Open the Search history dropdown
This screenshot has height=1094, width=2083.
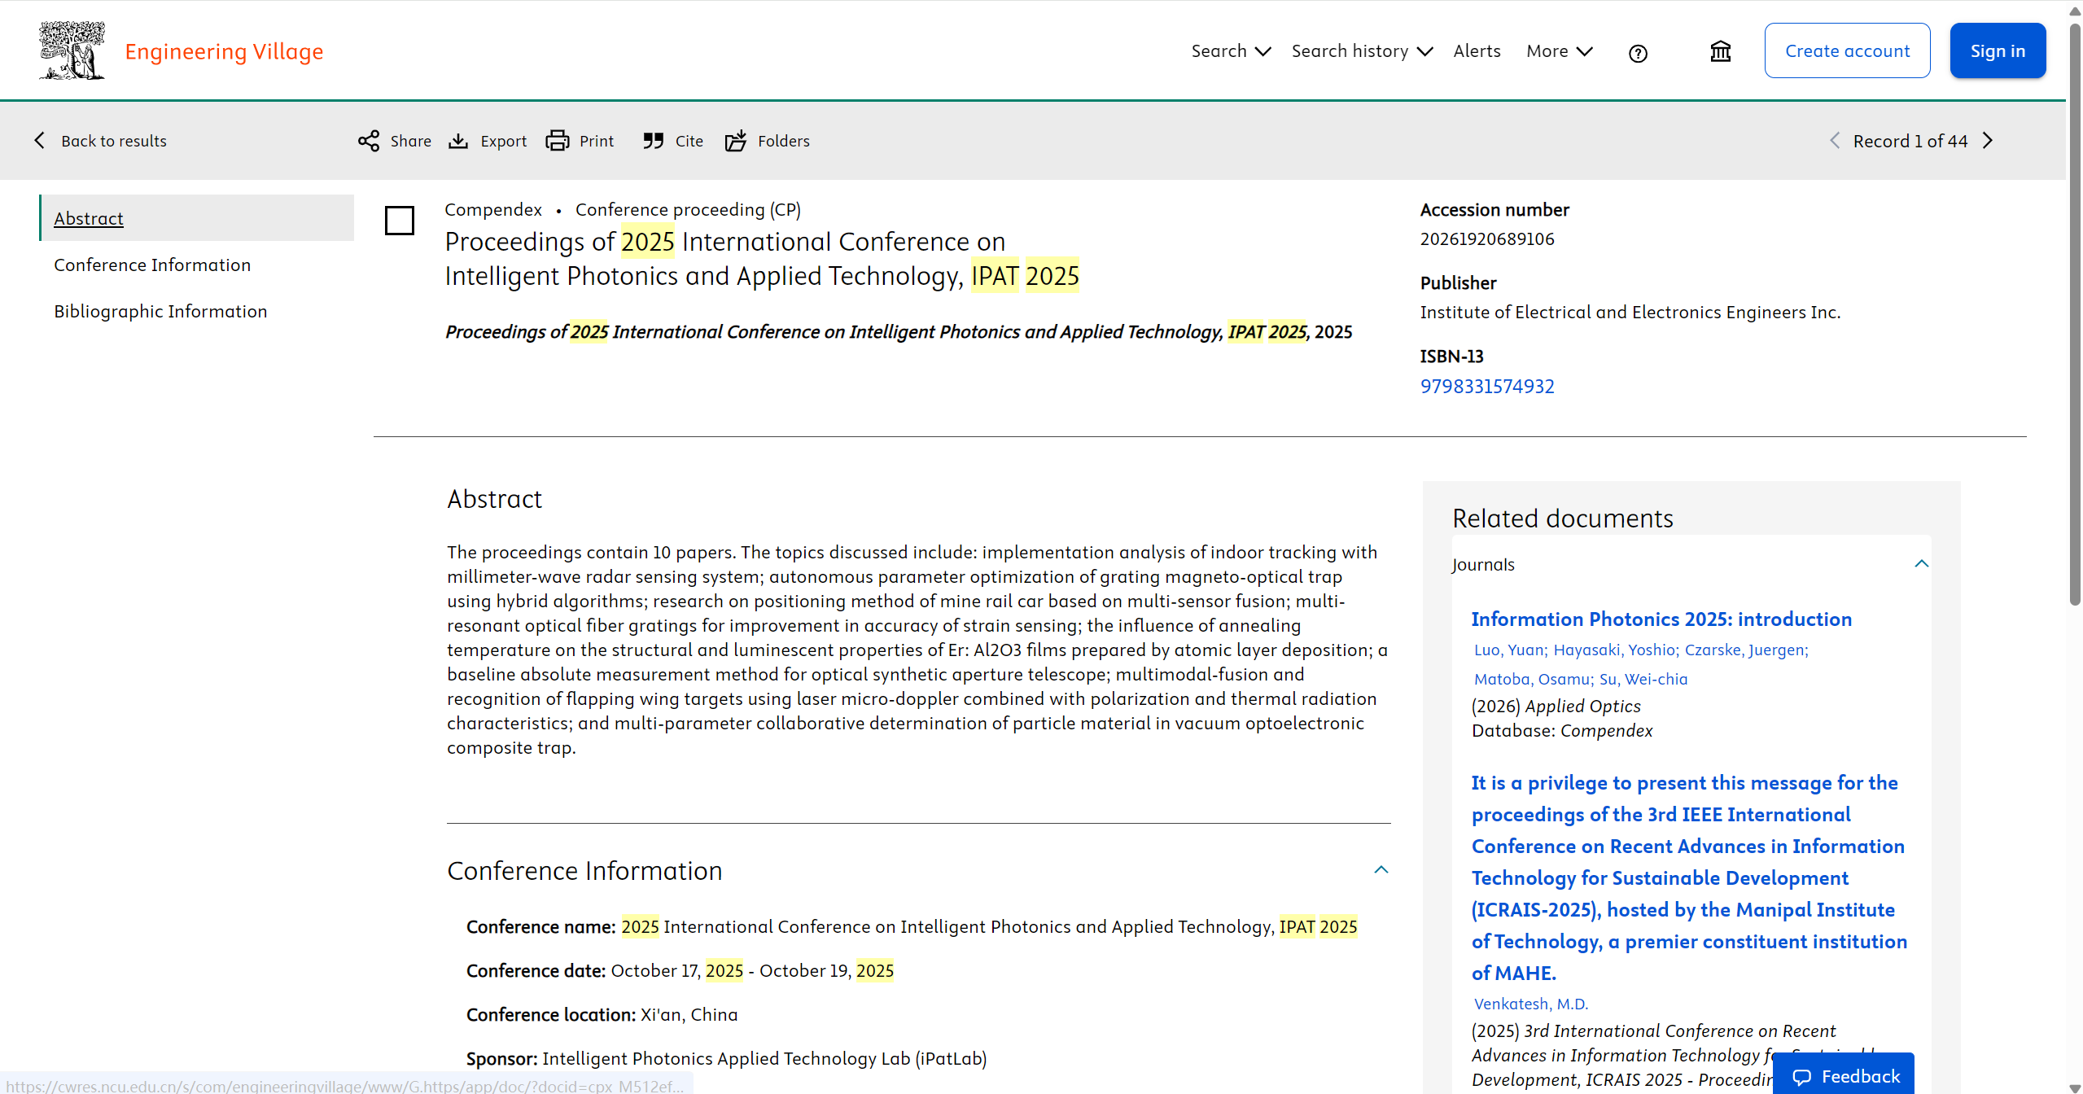pyautogui.click(x=1362, y=51)
